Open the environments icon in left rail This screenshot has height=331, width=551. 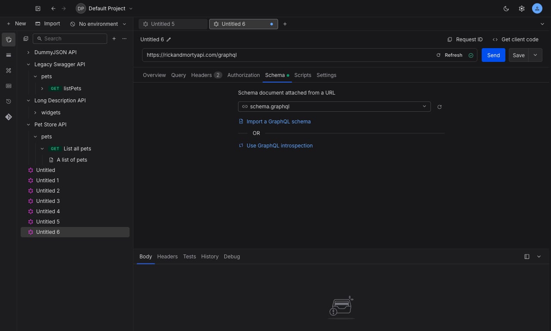click(9, 55)
